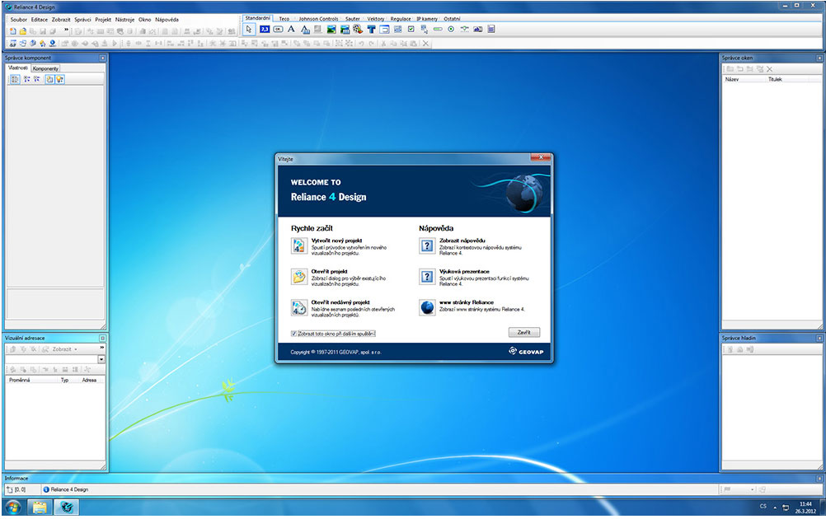Click the lightbulb icon in Správce komponent
826x519 pixels.
[59, 79]
